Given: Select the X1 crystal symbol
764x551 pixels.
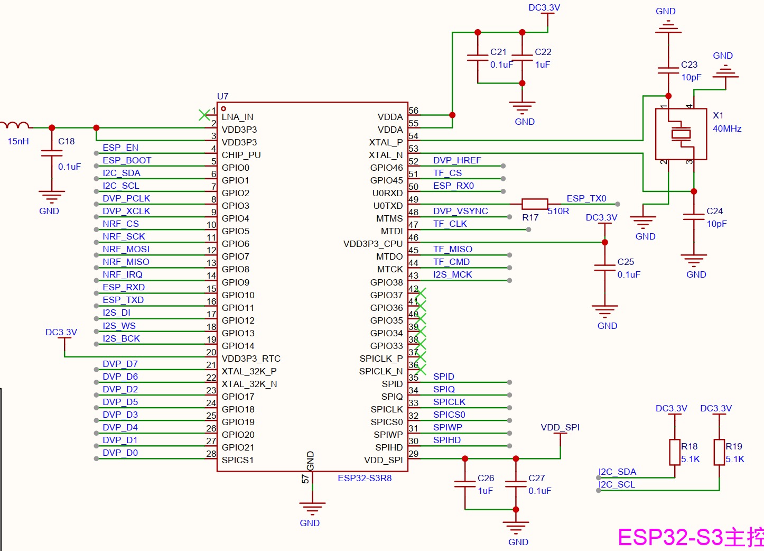Looking at the screenshot, I should (x=681, y=134).
